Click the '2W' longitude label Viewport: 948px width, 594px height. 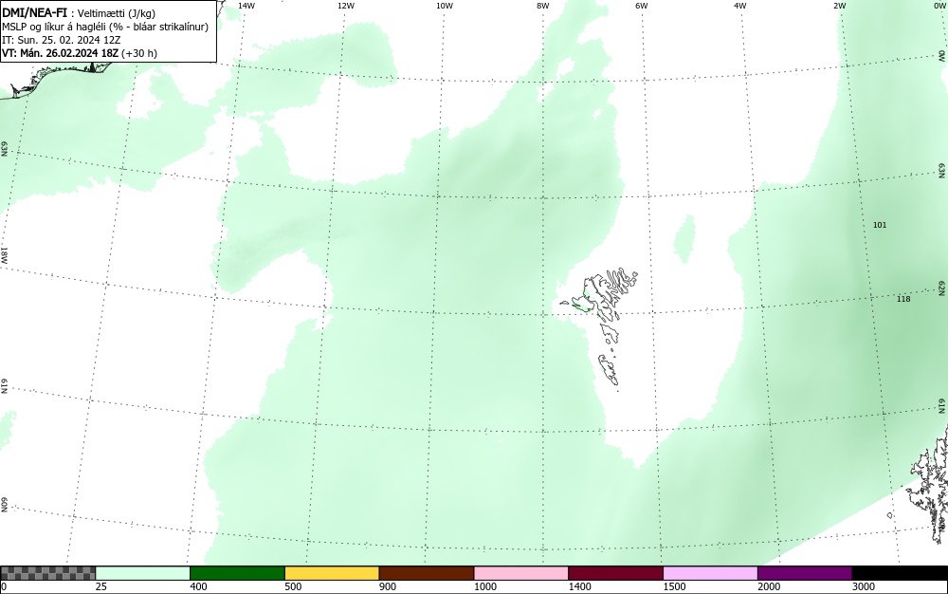[x=840, y=6]
